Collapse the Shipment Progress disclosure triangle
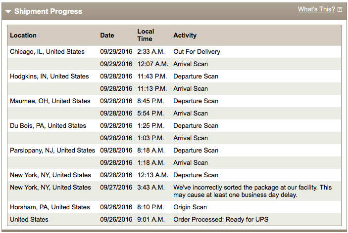 pos(8,11)
